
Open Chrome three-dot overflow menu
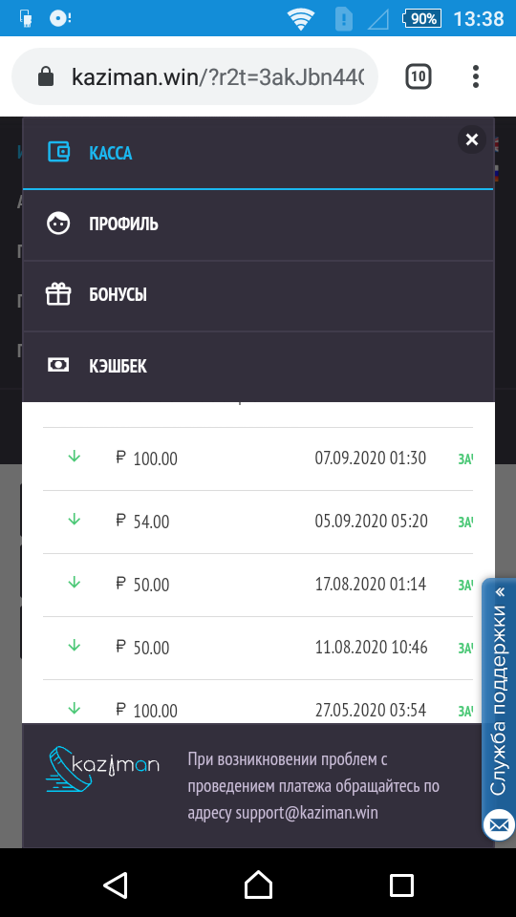476,76
